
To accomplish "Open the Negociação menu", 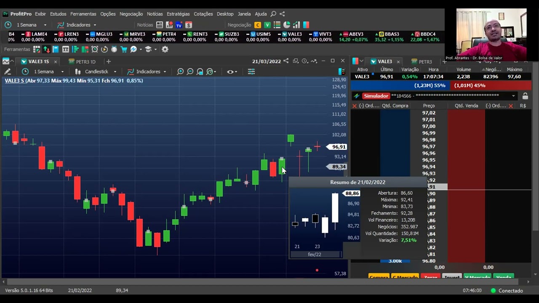I will click(131, 14).
